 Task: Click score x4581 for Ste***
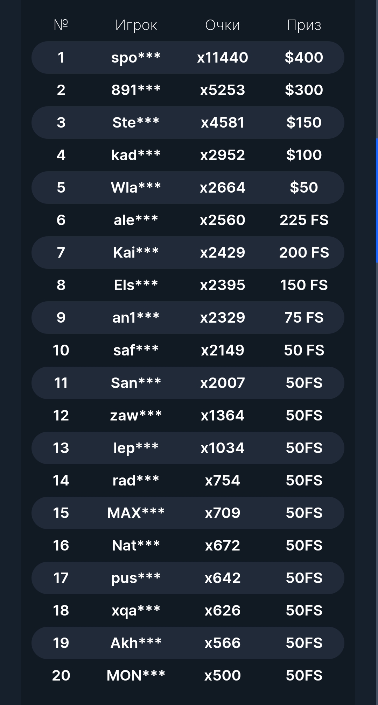[x=223, y=123]
